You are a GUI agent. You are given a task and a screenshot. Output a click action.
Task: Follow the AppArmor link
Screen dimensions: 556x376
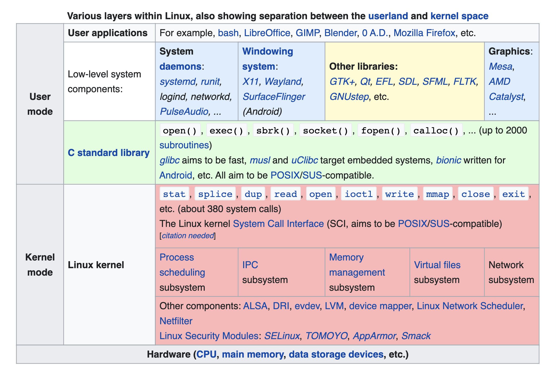(x=374, y=336)
